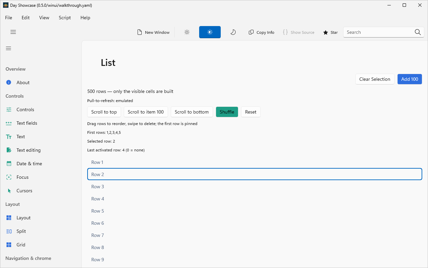Click the search magnifier icon

(x=418, y=32)
